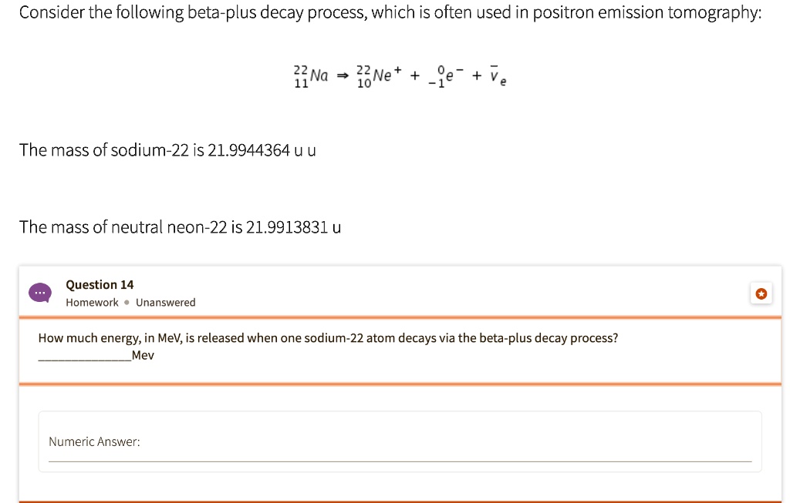This screenshot has width=790, height=503.
Task: Click the electron e- term in equation
Action: coord(447,76)
